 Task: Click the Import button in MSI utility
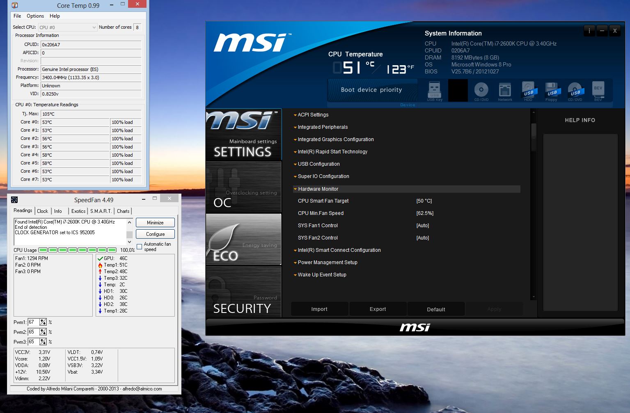(319, 309)
